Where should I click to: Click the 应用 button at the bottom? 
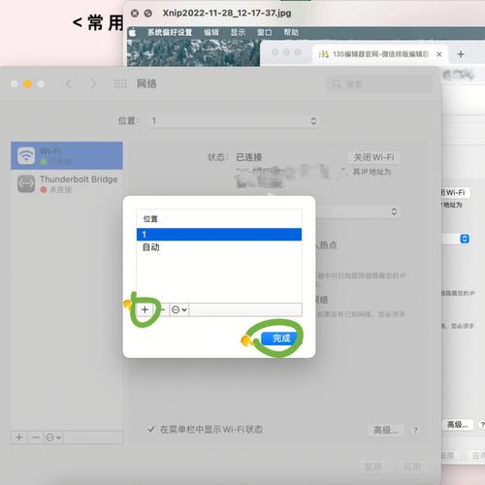tap(411, 467)
